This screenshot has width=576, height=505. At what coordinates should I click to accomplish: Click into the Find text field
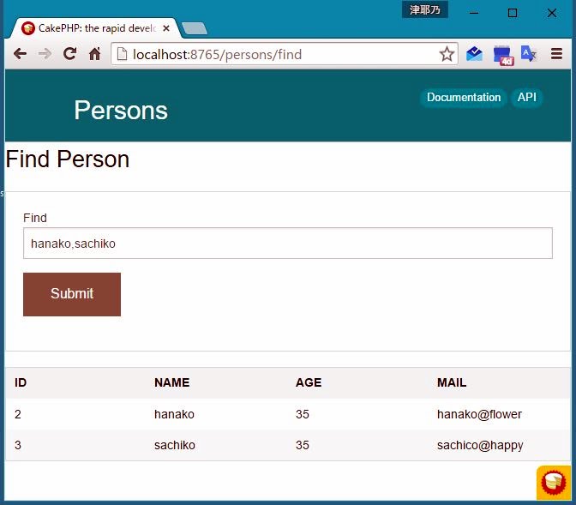click(x=287, y=243)
